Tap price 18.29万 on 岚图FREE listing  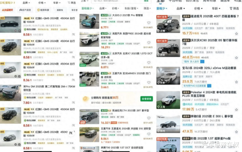pyautogui.click(x=106, y=47)
